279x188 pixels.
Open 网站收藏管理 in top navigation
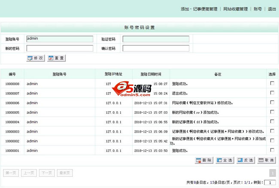[x=236, y=9]
